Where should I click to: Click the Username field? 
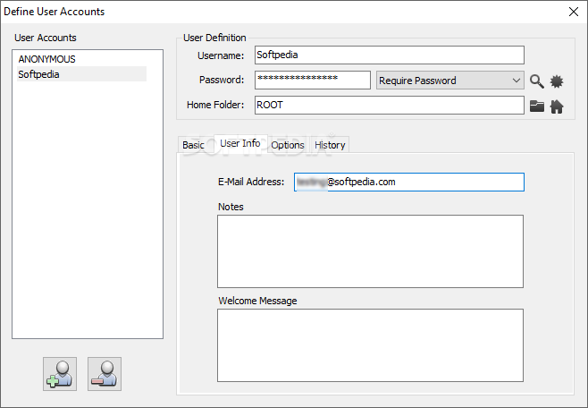(390, 55)
